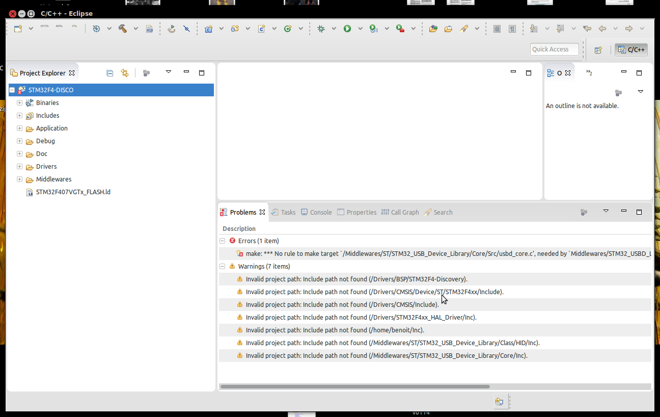Switch to the Problems tab
660x417 pixels.
(243, 212)
